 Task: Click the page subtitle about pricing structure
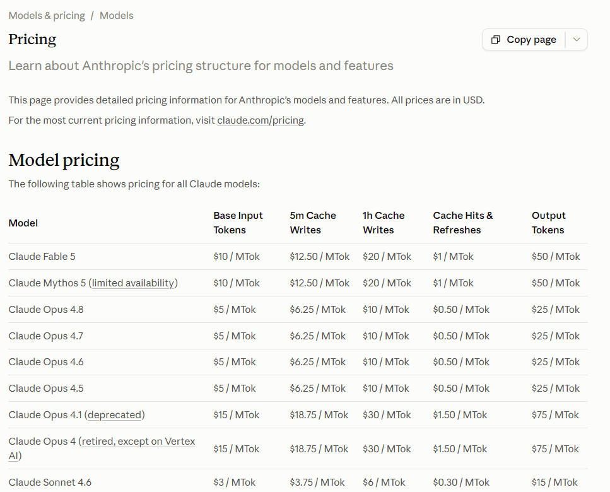point(201,66)
